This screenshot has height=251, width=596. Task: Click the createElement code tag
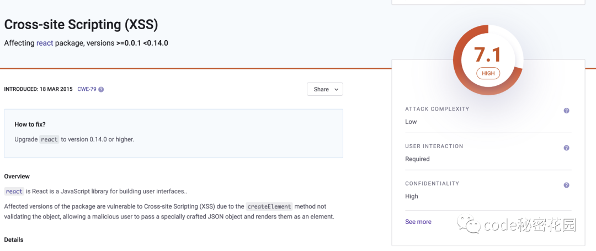[269, 206]
